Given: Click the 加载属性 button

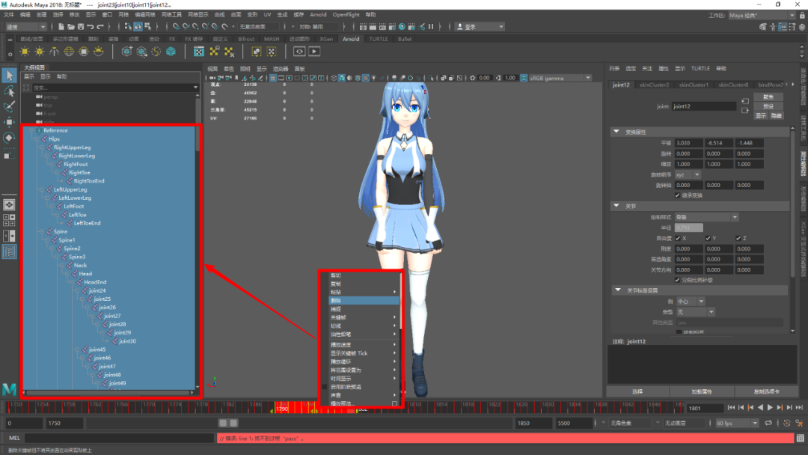Looking at the screenshot, I should (702, 391).
